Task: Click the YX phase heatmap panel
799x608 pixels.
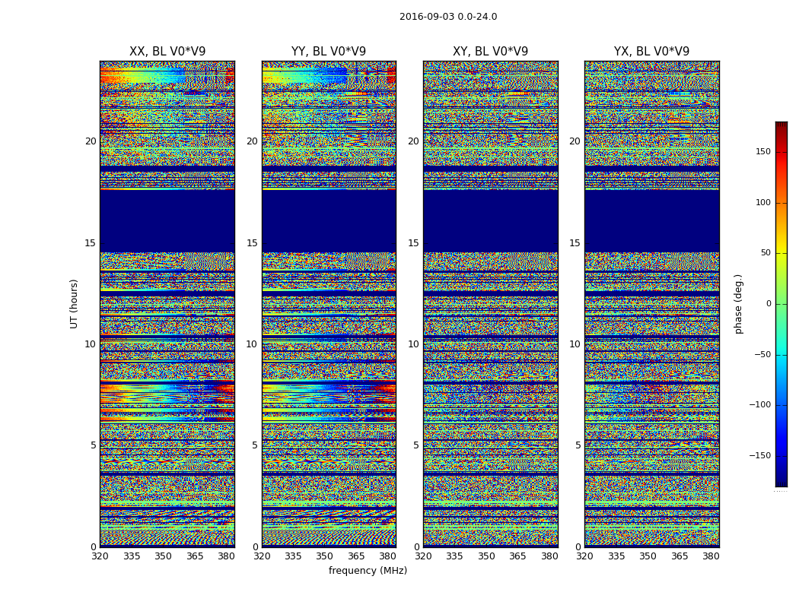Action: (651, 304)
